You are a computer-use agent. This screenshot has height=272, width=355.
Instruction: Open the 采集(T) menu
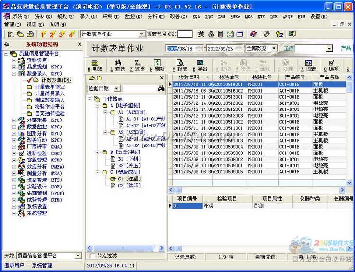pos(111,17)
